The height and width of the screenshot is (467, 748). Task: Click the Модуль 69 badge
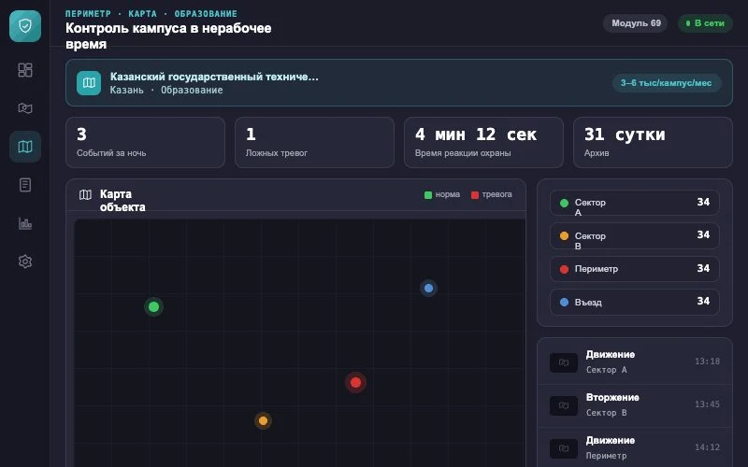coord(636,23)
